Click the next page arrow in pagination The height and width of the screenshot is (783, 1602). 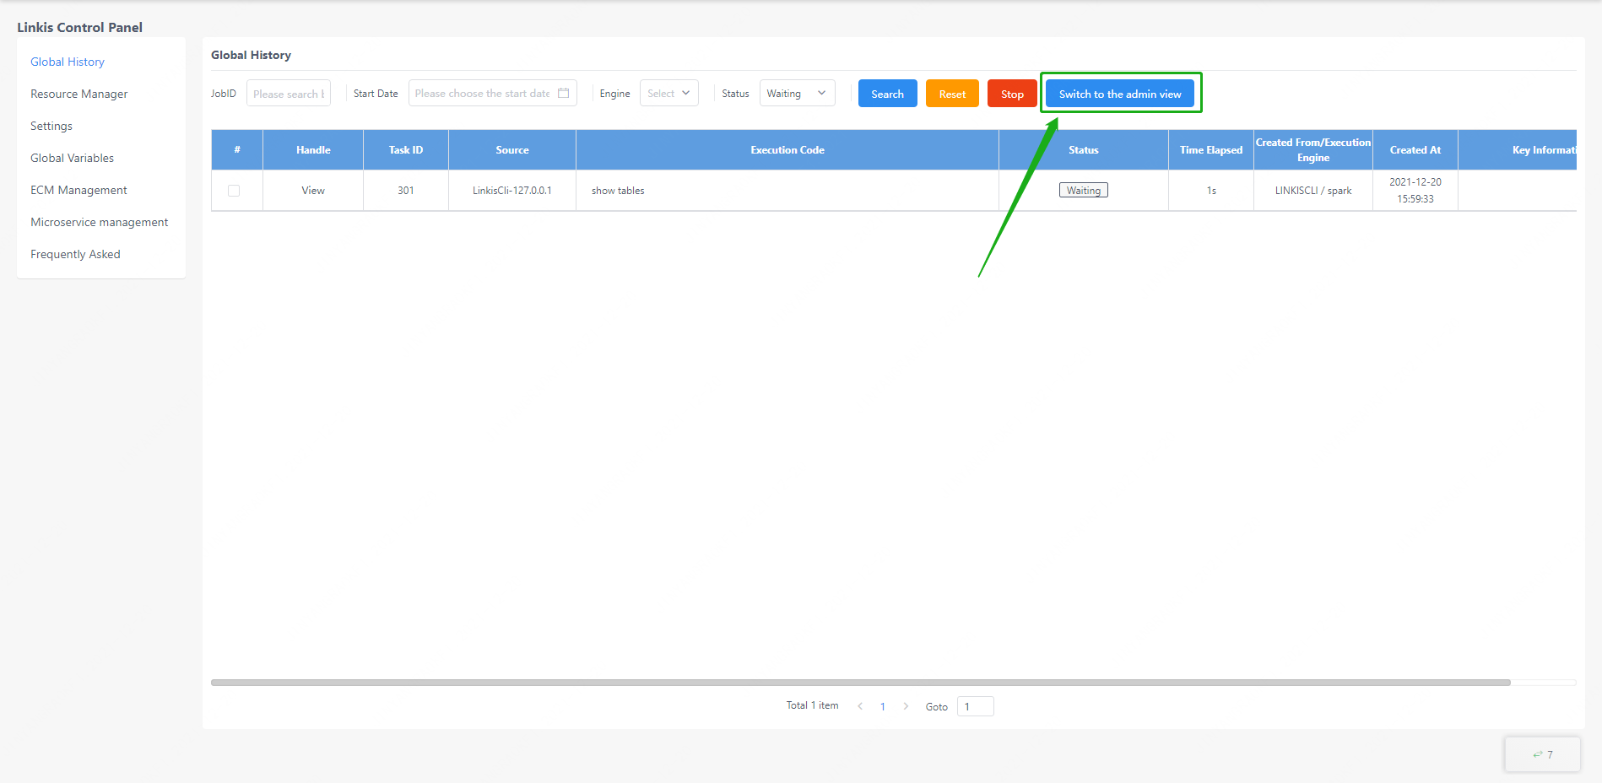(906, 706)
